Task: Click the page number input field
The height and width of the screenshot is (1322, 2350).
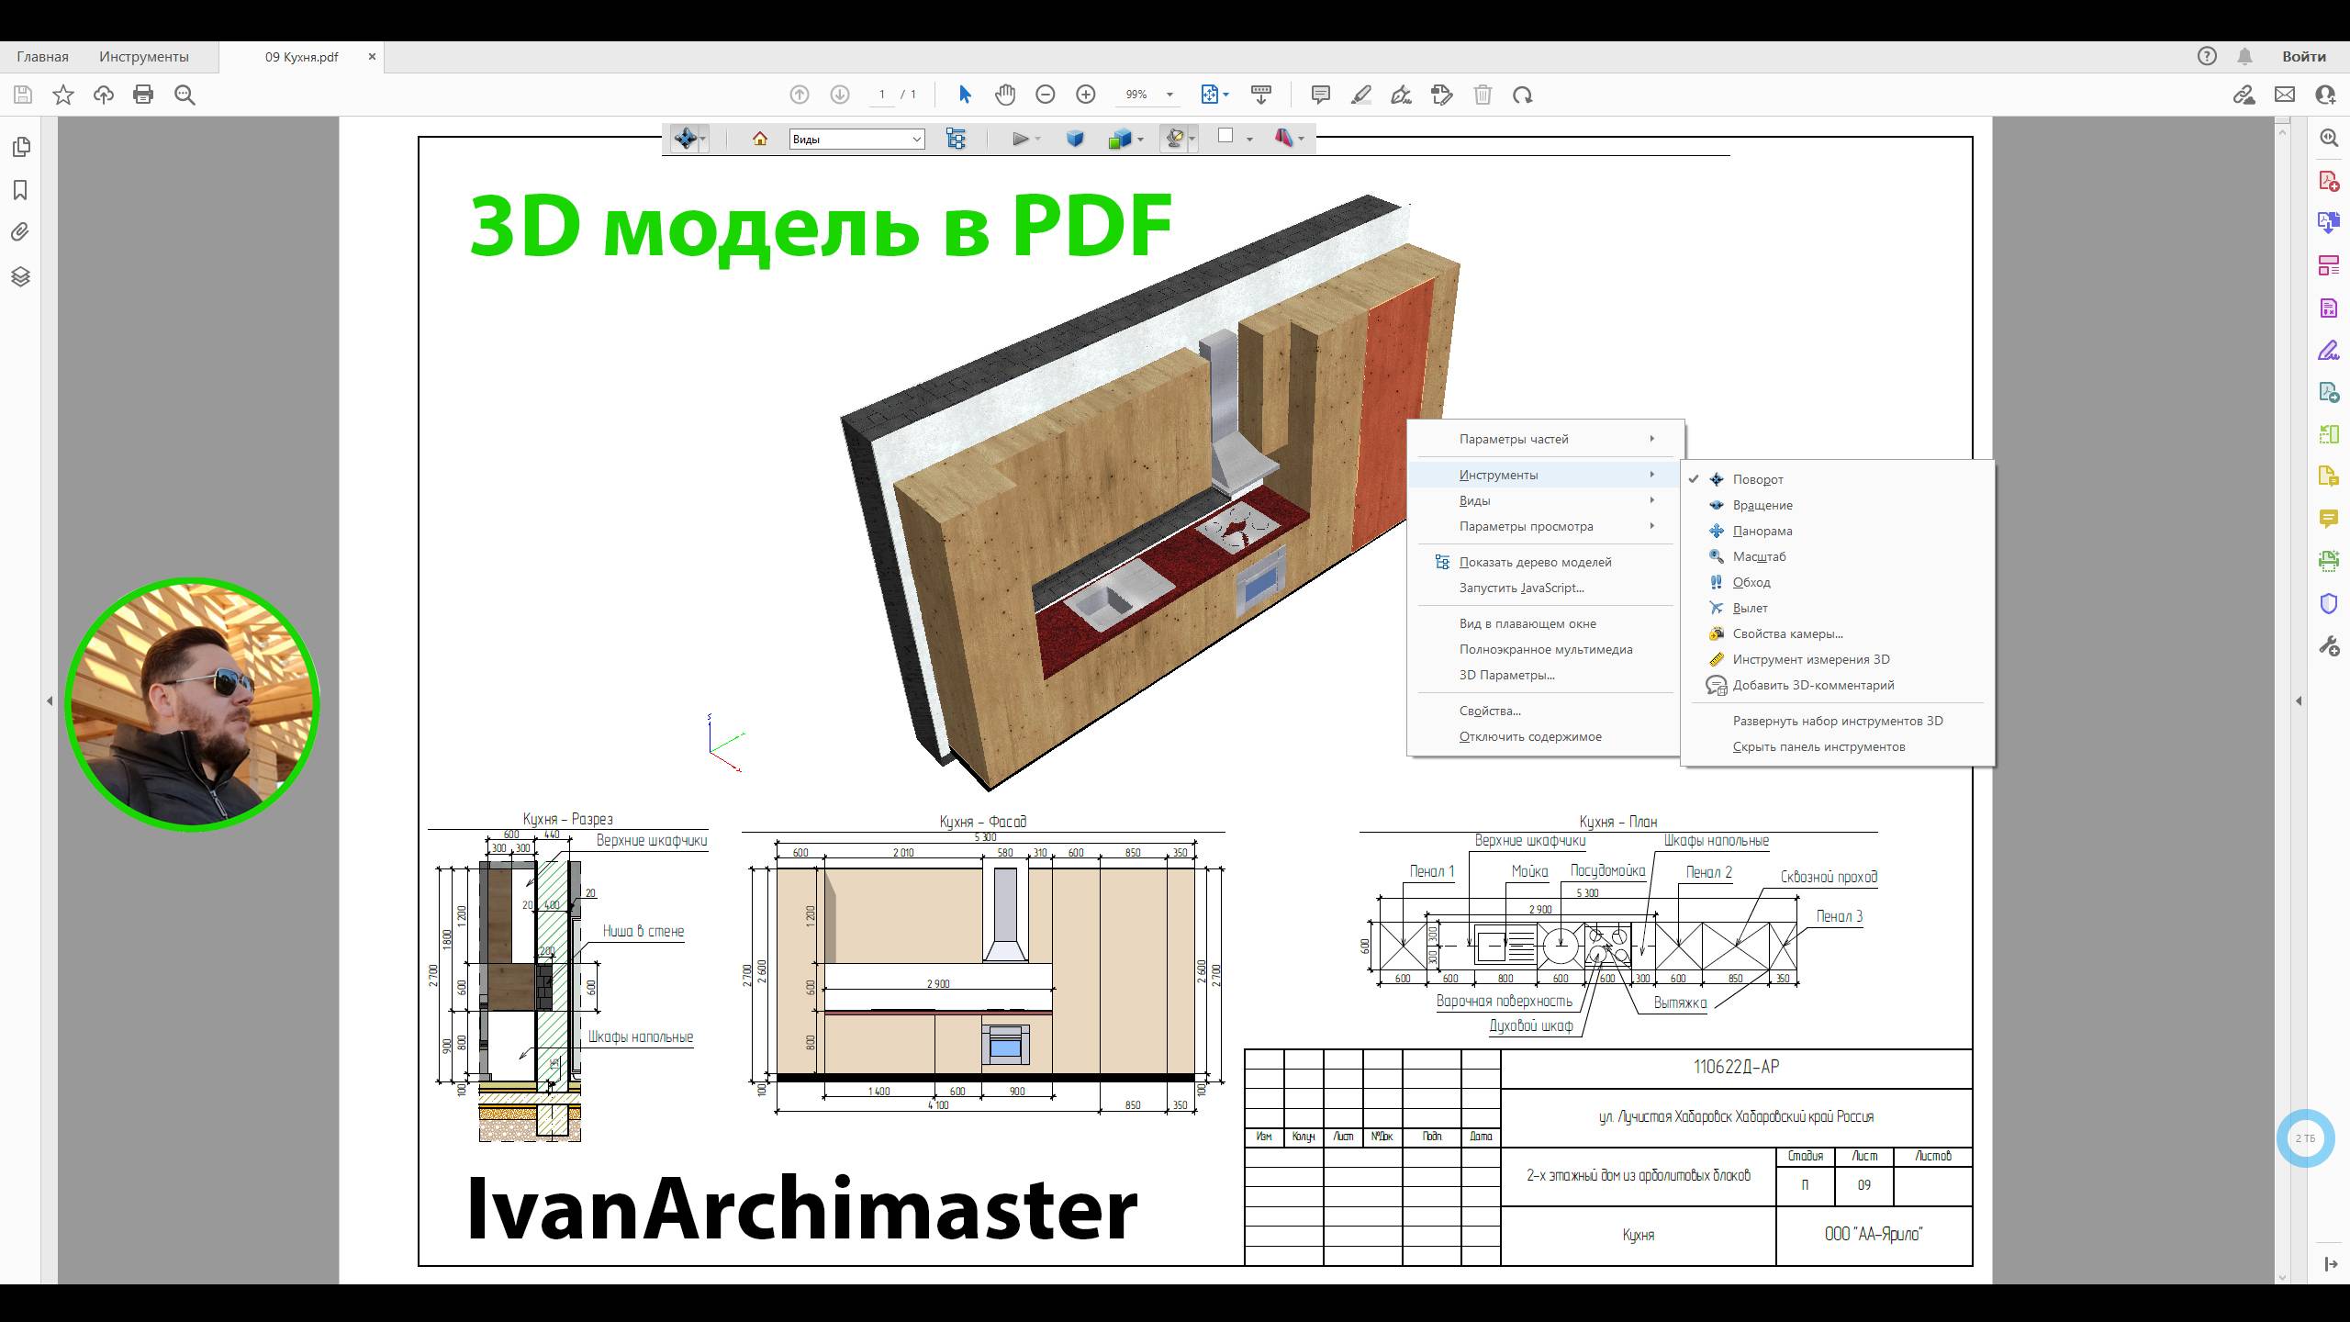Action: [x=881, y=94]
